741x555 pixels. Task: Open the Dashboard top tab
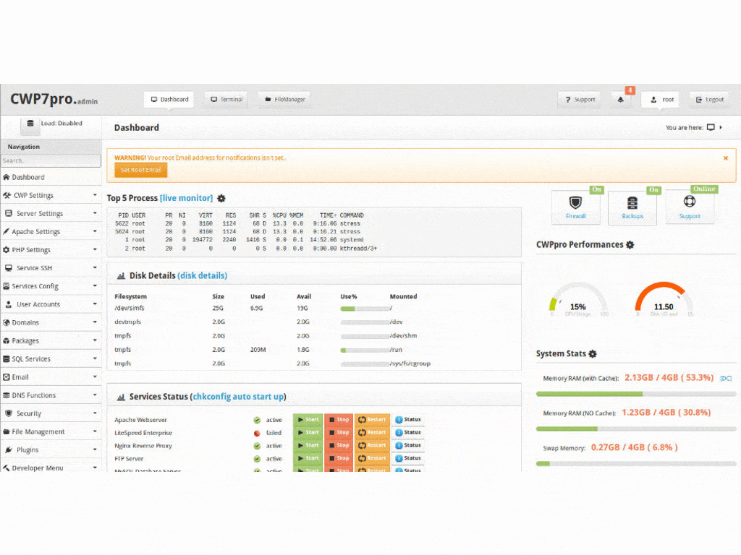(x=169, y=100)
